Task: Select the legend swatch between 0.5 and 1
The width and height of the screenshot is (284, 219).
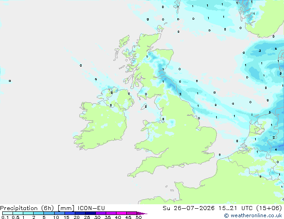Action: (18, 213)
